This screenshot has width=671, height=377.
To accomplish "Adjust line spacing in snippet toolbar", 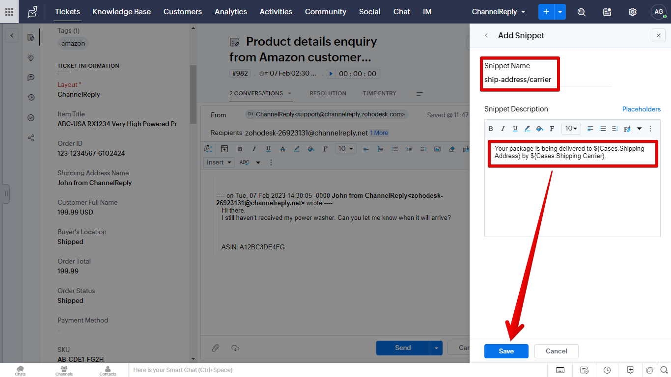I will tap(615, 129).
